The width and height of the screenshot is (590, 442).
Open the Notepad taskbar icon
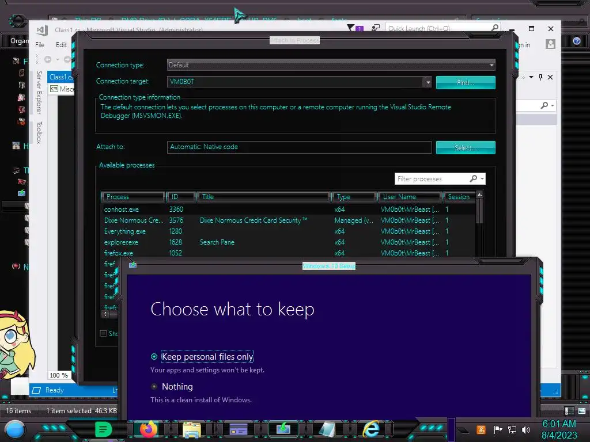(327, 429)
